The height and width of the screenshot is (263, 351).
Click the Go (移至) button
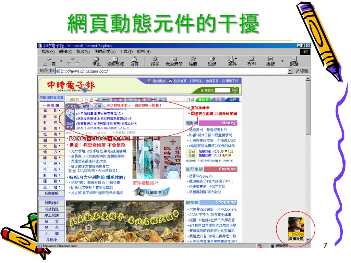pos(302,71)
